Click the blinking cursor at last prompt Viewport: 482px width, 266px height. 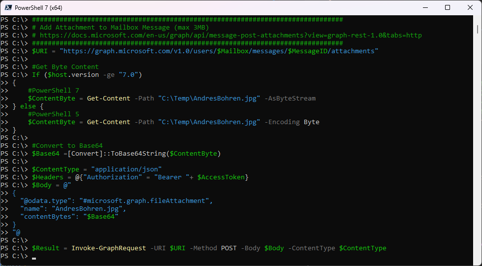tap(34, 258)
